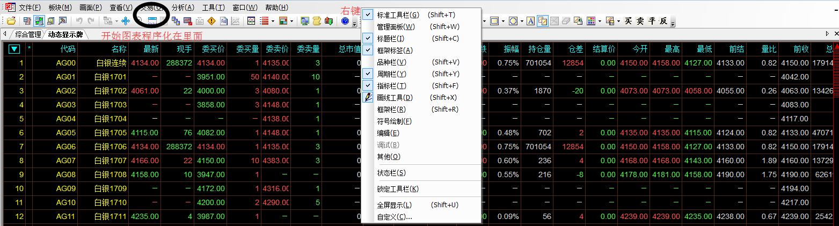Open the 文件 menu

tap(29, 8)
